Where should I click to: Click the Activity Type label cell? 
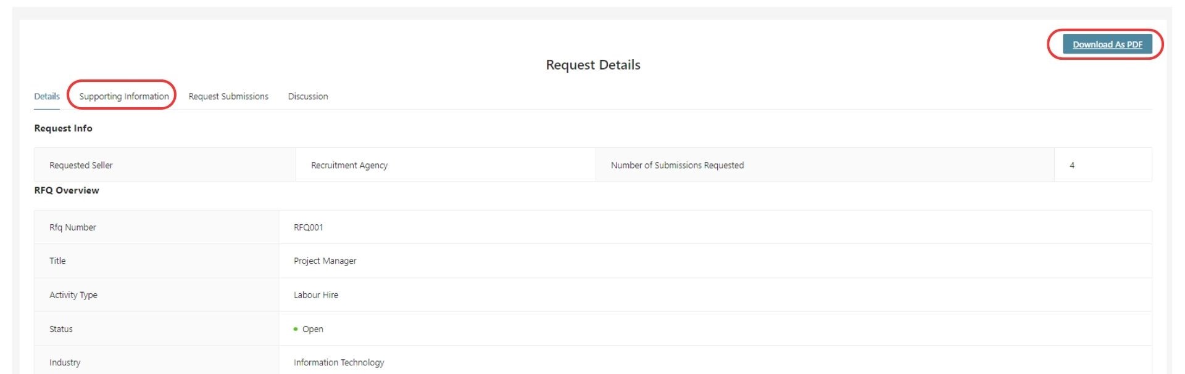click(157, 295)
